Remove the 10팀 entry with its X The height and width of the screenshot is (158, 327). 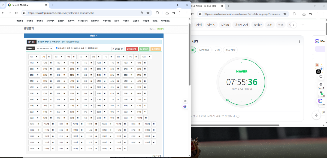[150, 57]
